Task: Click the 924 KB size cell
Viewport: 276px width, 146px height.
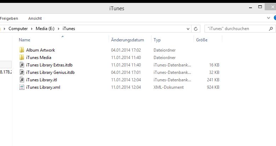Action: click(213, 87)
